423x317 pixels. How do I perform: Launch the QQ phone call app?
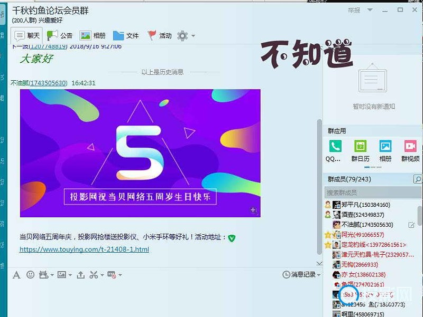(335, 151)
